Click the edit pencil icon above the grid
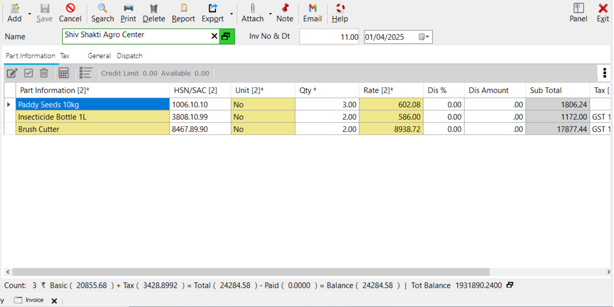Viewport: 614px width, 307px height. coord(12,73)
